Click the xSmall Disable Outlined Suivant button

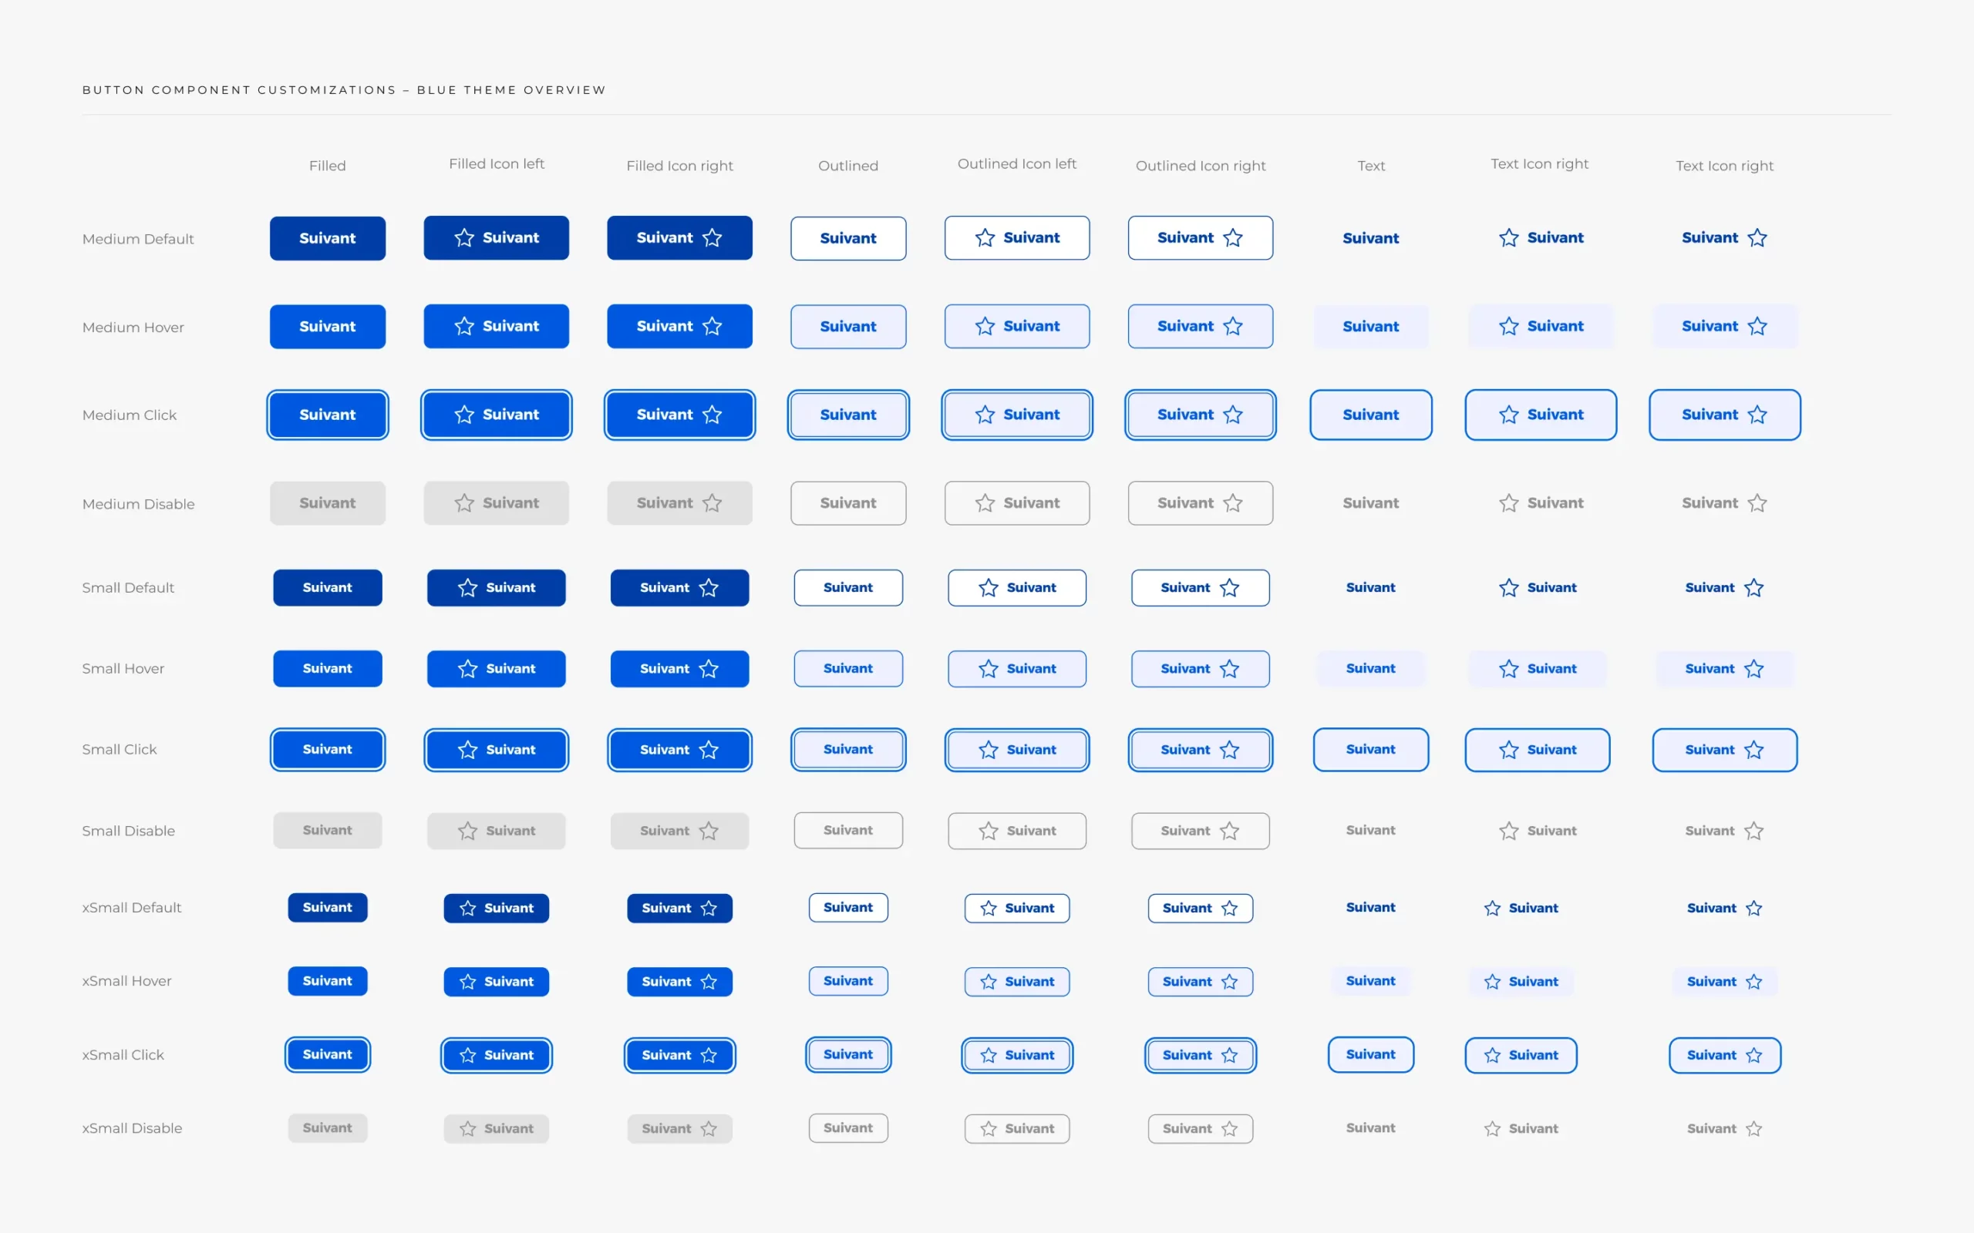click(x=848, y=1127)
